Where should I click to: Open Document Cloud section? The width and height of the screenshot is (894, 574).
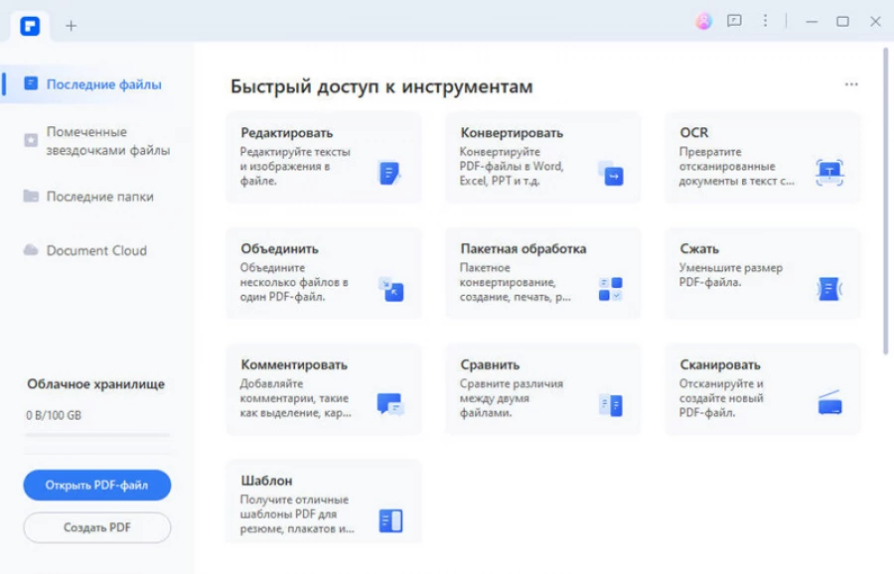coord(96,250)
